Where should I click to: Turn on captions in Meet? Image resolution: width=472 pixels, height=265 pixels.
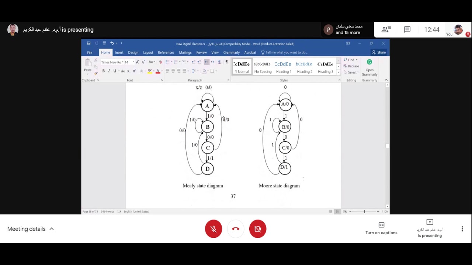click(x=381, y=228)
